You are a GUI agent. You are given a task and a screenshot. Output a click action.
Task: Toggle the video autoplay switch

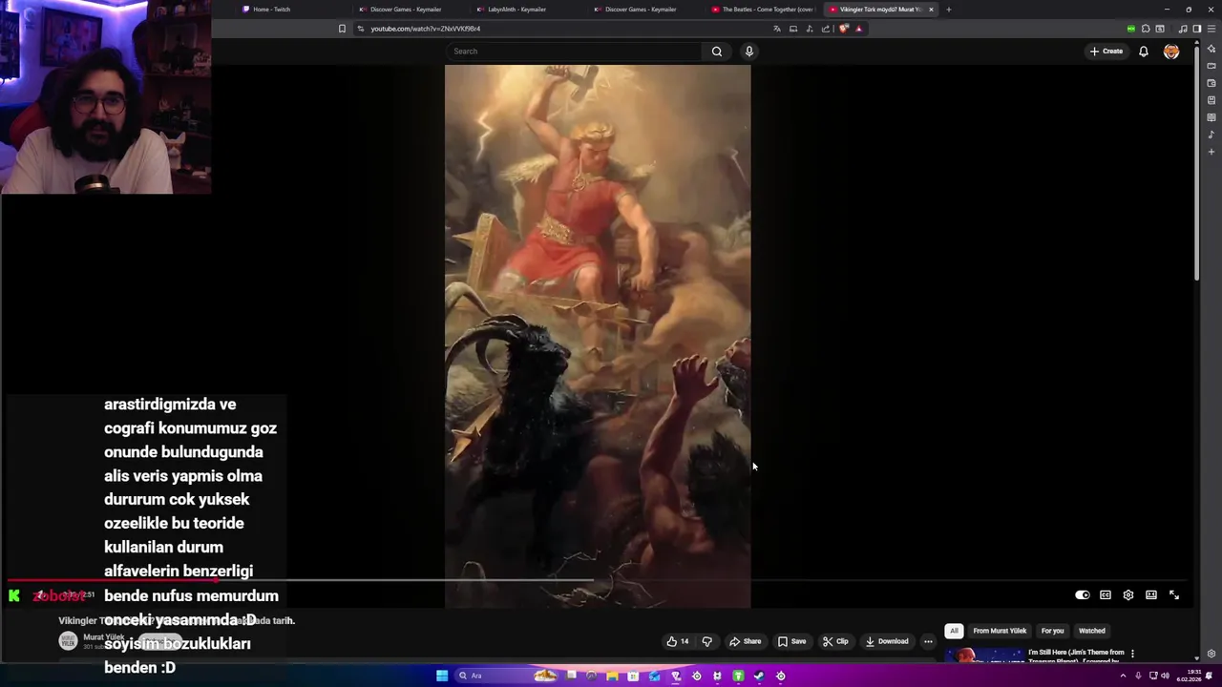tap(1083, 595)
